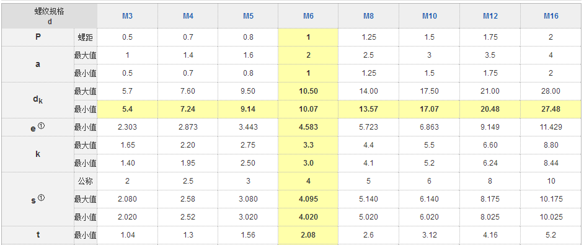Select M6 dk max value 10.50
Screen dimensions: 584x245
click(308, 91)
